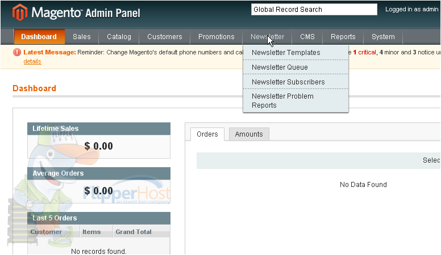Open the Sales menu
The image size is (441, 255).
pos(82,37)
